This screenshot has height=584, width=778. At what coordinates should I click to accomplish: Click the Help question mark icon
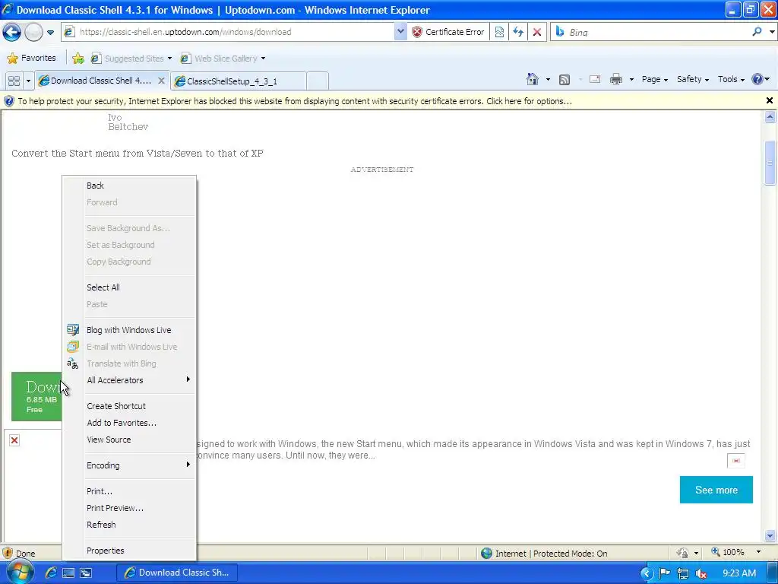coord(757,79)
